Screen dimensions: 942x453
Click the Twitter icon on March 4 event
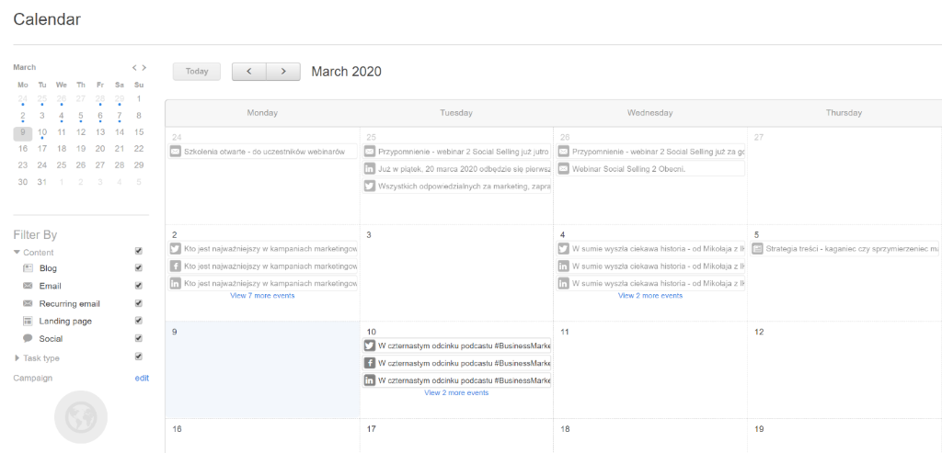[563, 248]
